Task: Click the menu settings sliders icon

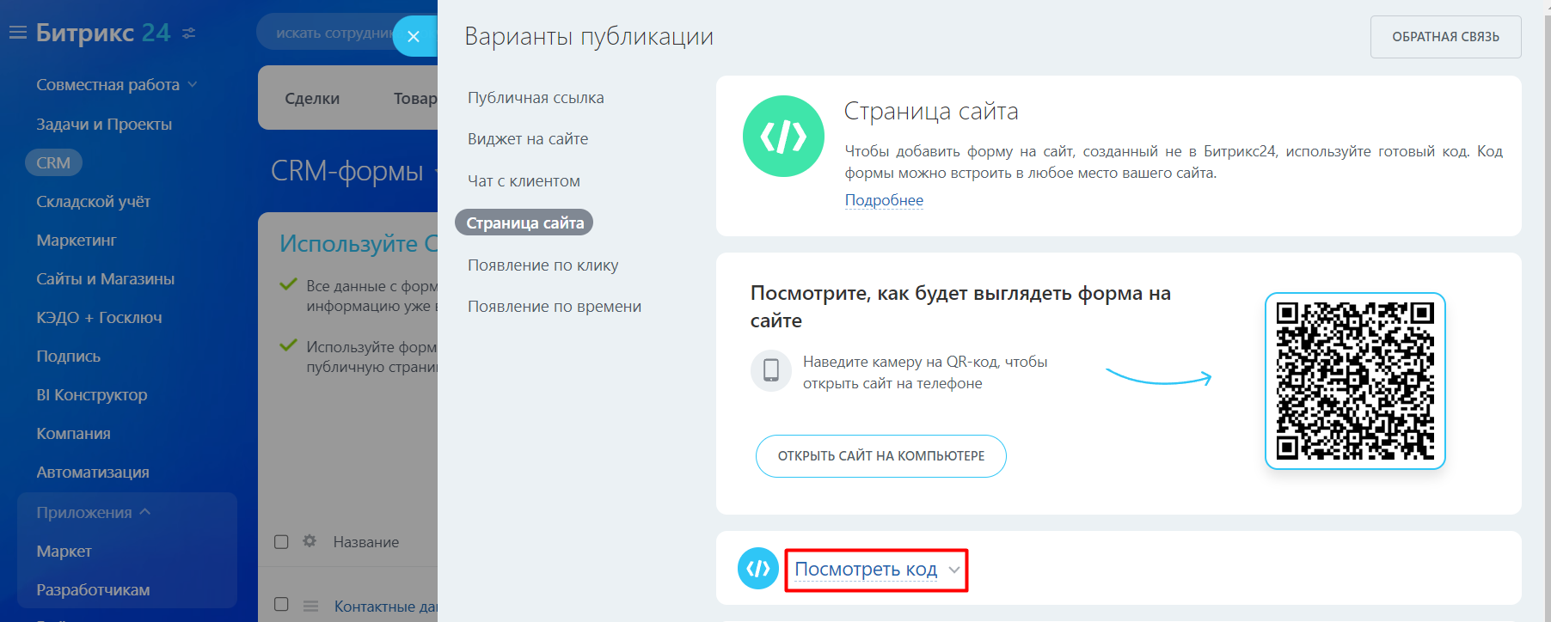Action: pyautogui.click(x=189, y=34)
